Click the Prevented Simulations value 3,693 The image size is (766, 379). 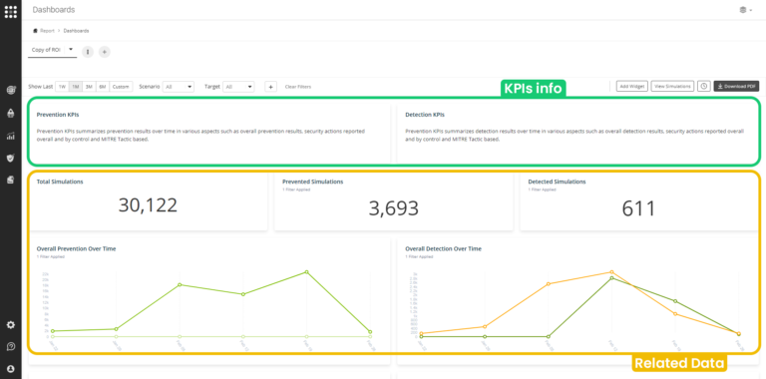point(394,208)
